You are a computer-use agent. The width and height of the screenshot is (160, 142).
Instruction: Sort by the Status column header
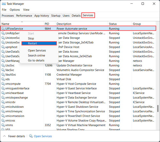120,24
